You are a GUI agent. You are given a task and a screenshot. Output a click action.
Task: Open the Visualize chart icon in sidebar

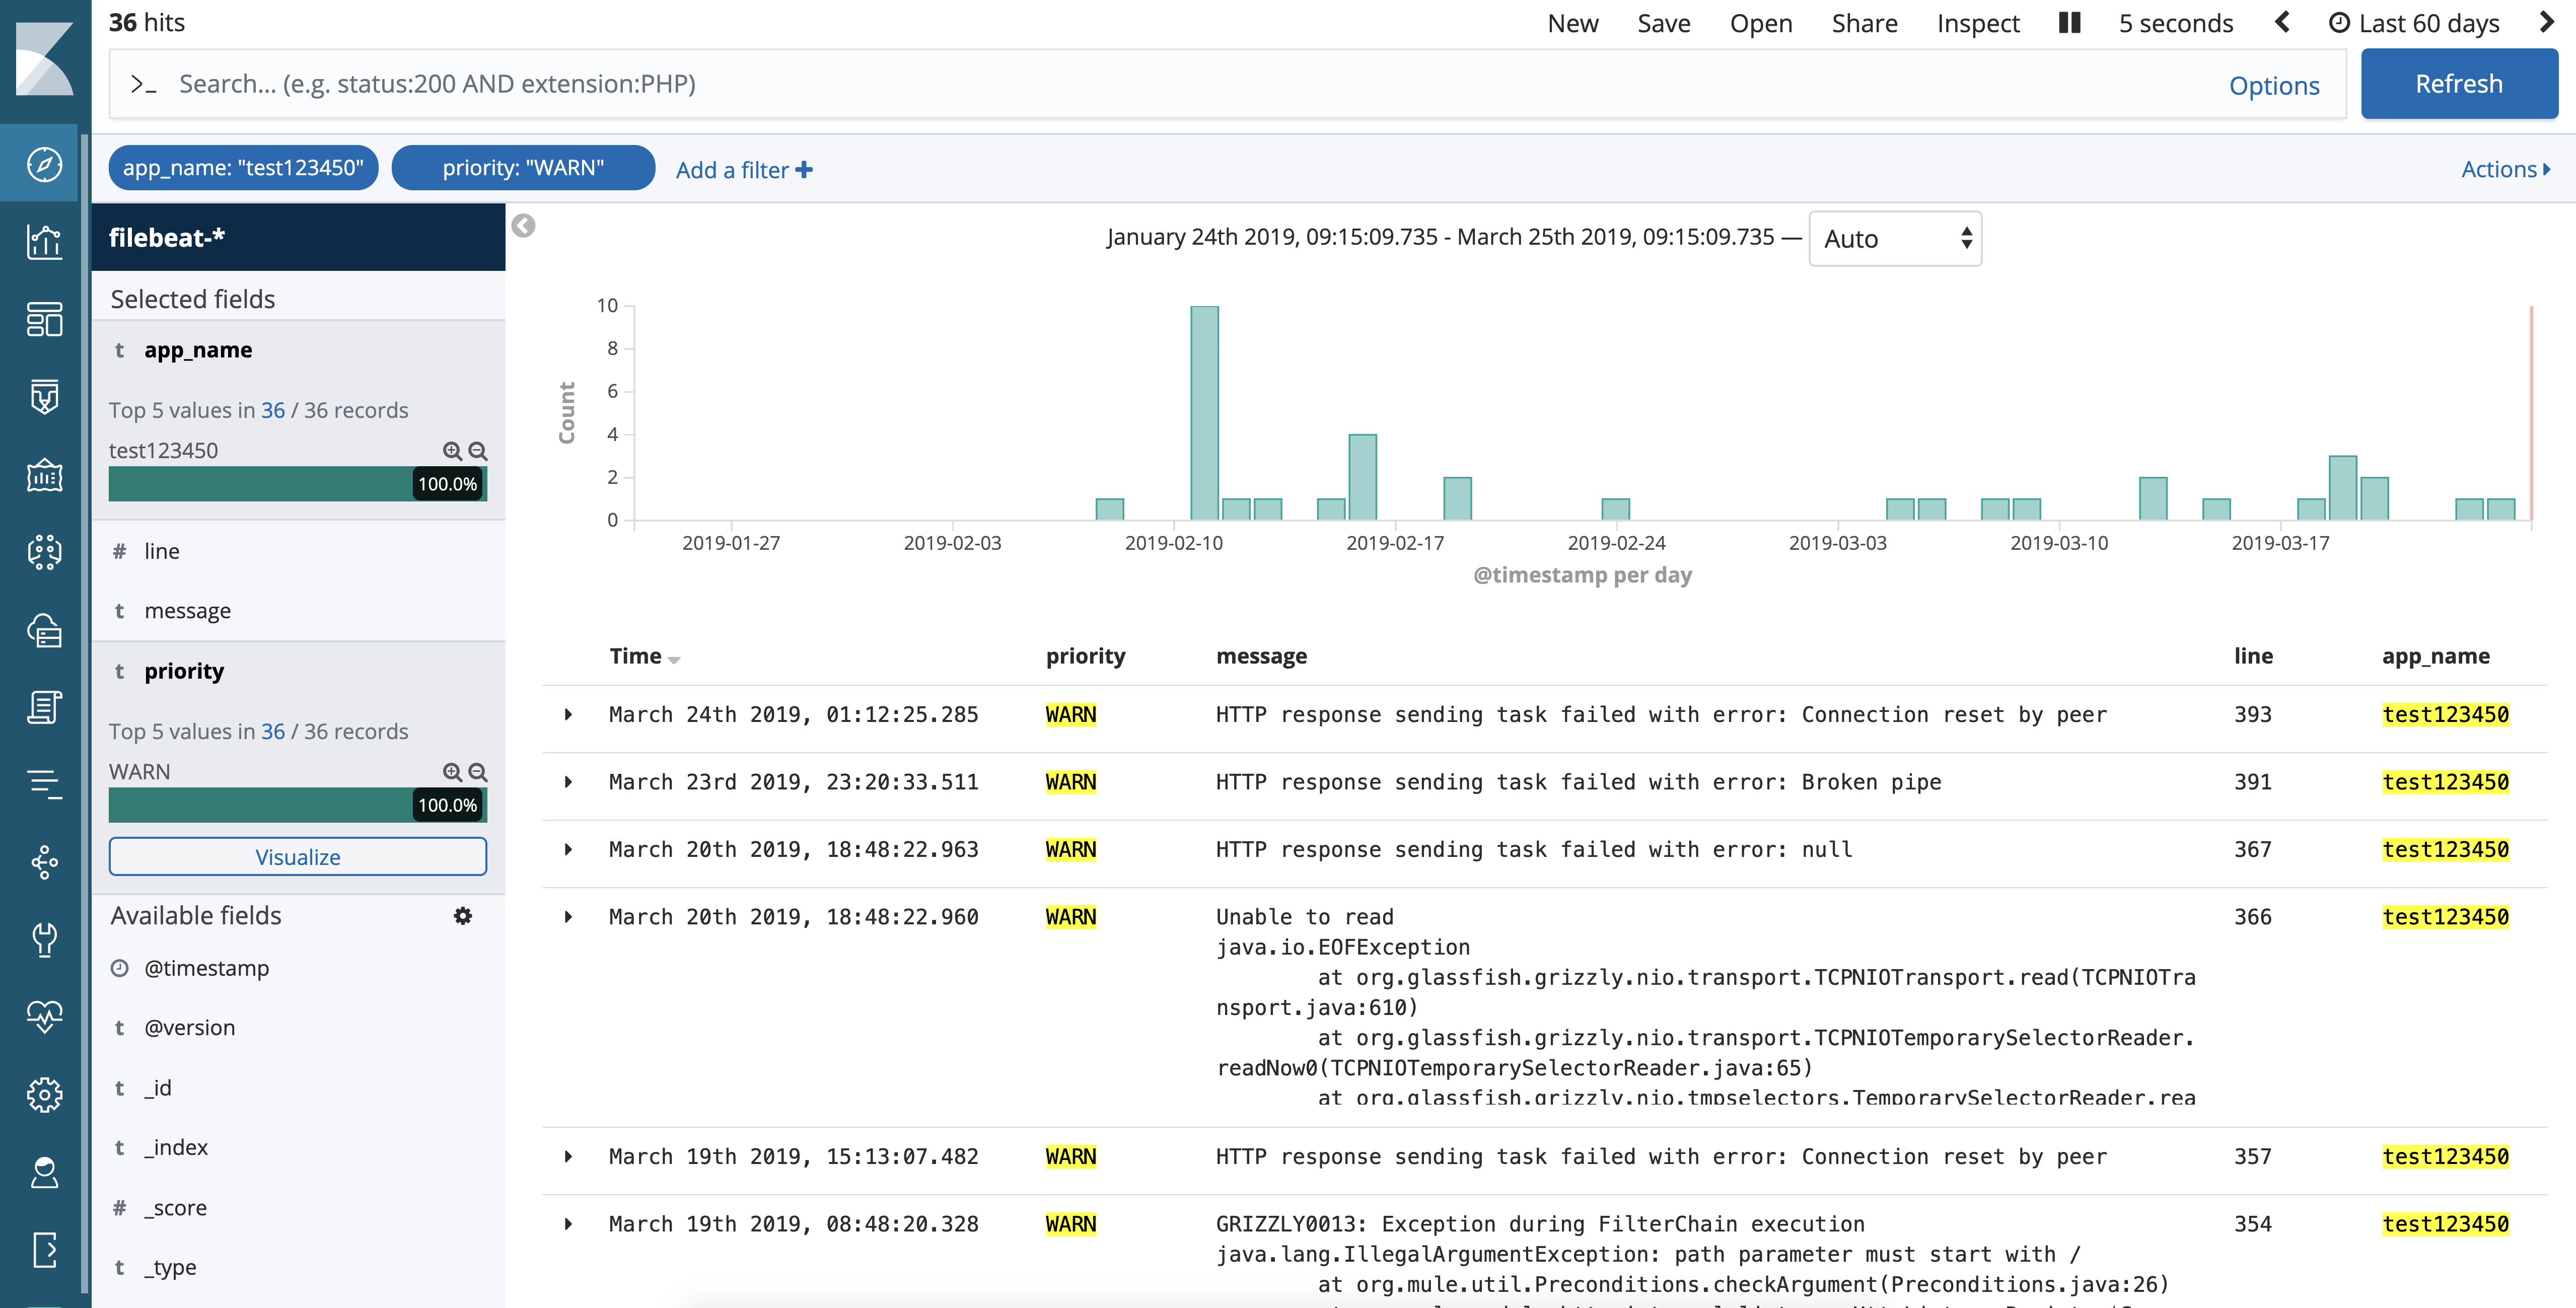44,241
